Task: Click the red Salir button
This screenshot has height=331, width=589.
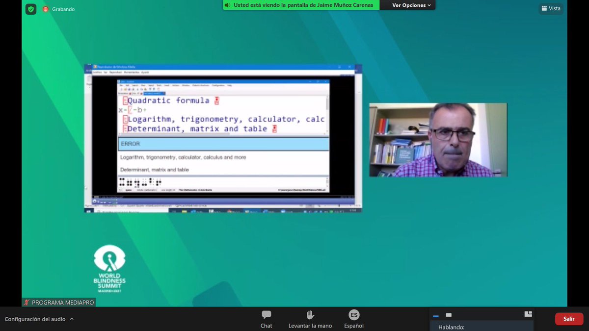Action: coord(569,319)
